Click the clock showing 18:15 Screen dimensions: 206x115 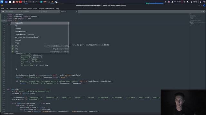coord(195,2)
